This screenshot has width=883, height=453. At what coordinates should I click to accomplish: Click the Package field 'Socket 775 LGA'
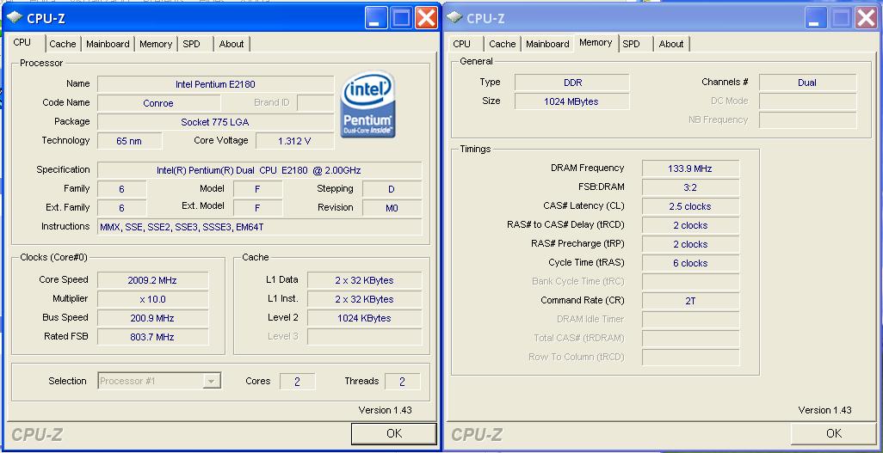pos(216,122)
